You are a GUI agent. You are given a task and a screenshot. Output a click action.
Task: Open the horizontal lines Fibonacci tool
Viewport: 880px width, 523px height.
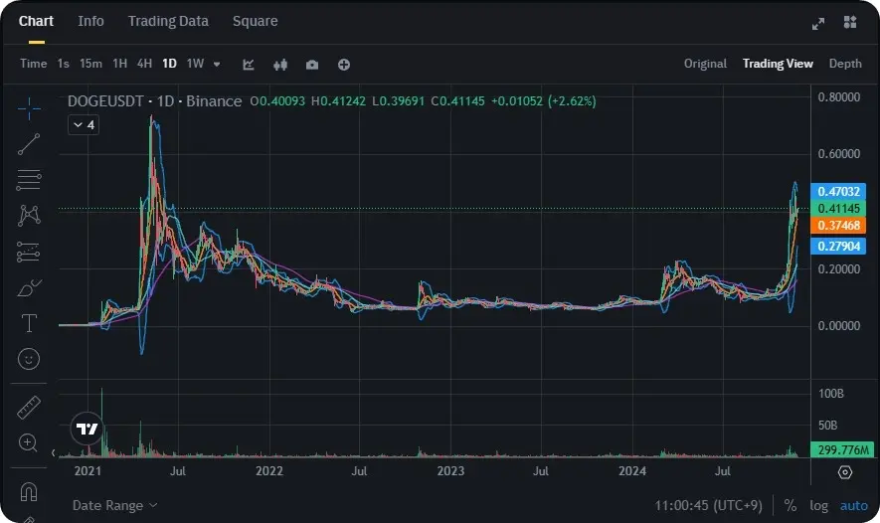point(29,180)
